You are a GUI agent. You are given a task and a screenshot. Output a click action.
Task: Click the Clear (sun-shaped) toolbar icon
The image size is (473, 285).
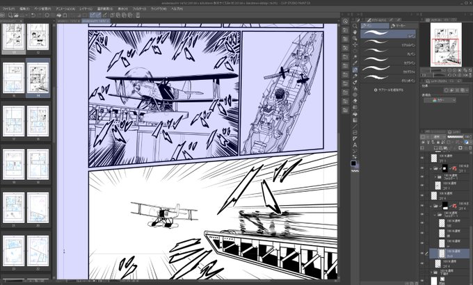tap(47, 15)
